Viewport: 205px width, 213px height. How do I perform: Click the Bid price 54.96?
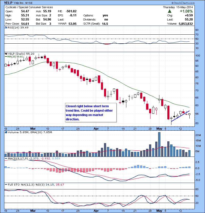[47, 20]
